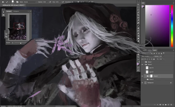Toggle airbrush-style build-up icon
This screenshot has height=107, width=175.
(63, 2)
